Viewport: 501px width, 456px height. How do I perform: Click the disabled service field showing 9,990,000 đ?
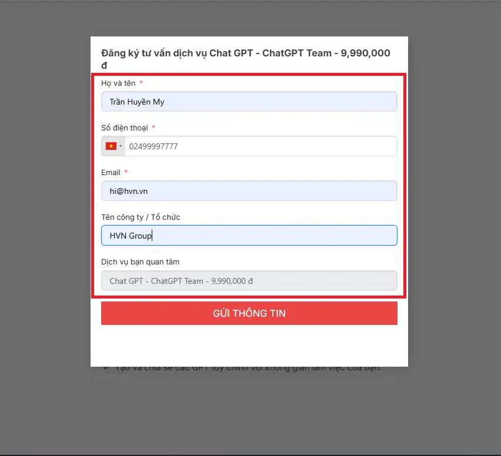(x=249, y=280)
